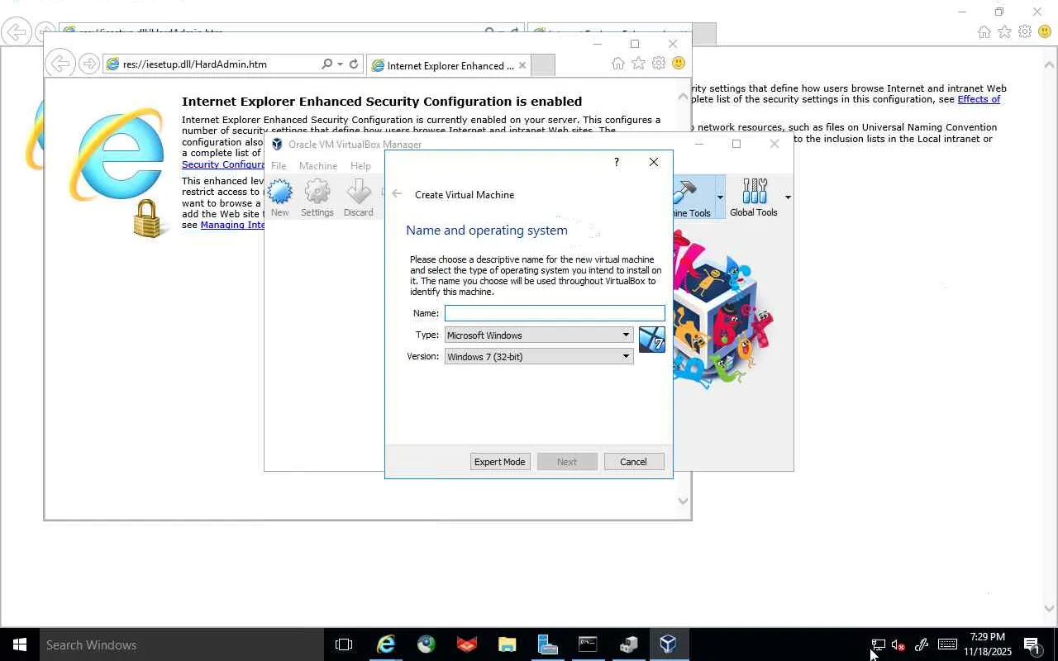Click smiley feedback icon in background IE window
Image resolution: width=1058 pixels, height=661 pixels.
coord(1045,32)
